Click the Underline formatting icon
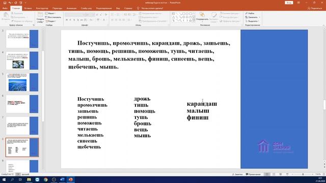This screenshot has height=183, width=326. pos(74,20)
